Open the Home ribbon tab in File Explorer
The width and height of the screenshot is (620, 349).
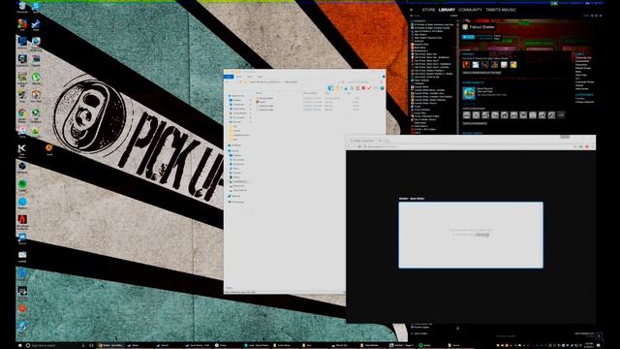click(x=239, y=77)
